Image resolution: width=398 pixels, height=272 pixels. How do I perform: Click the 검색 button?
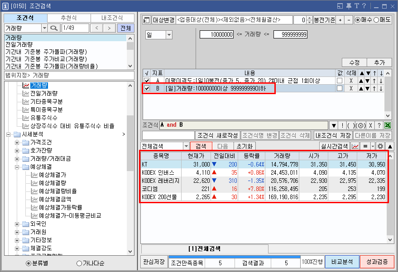[201, 146]
